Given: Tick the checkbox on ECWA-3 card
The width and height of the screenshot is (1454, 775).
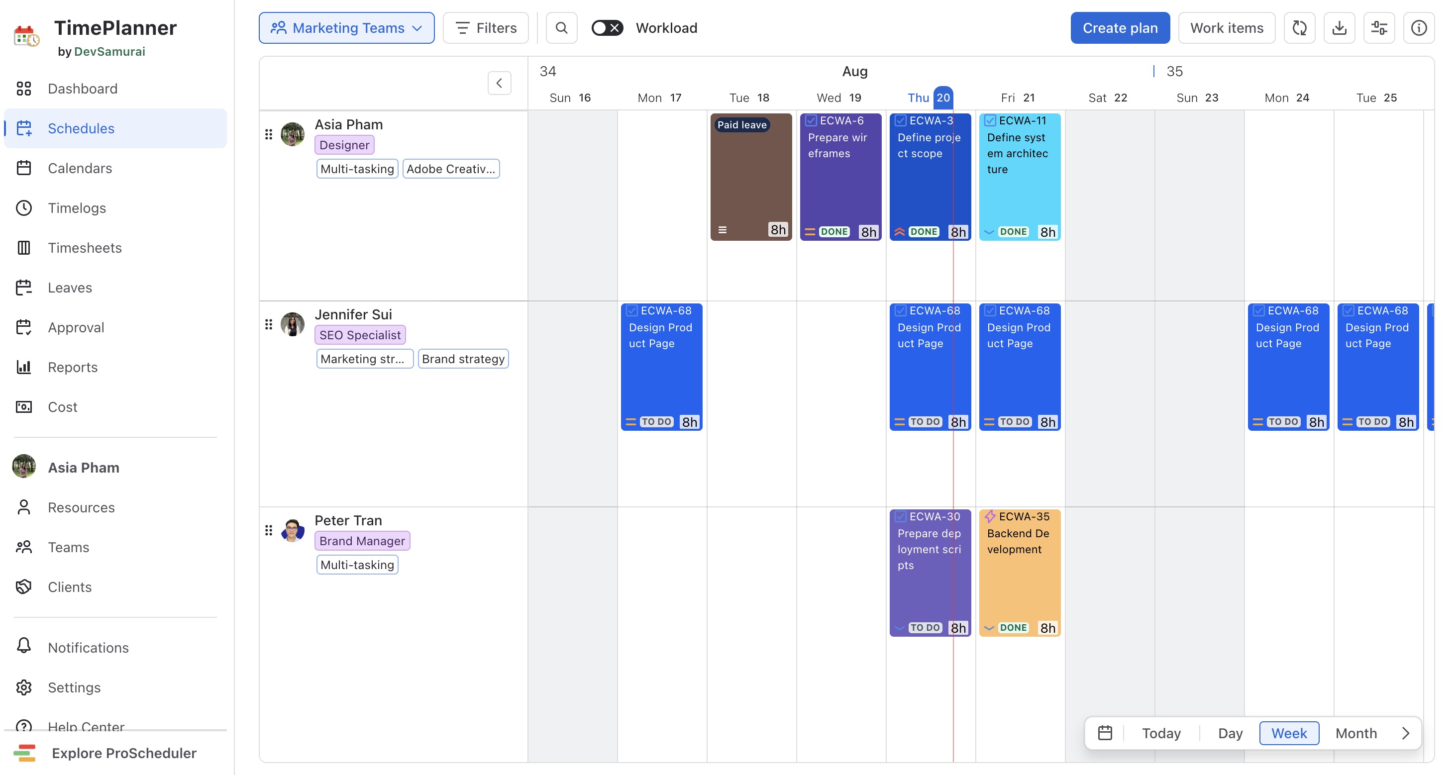Looking at the screenshot, I should 901,121.
